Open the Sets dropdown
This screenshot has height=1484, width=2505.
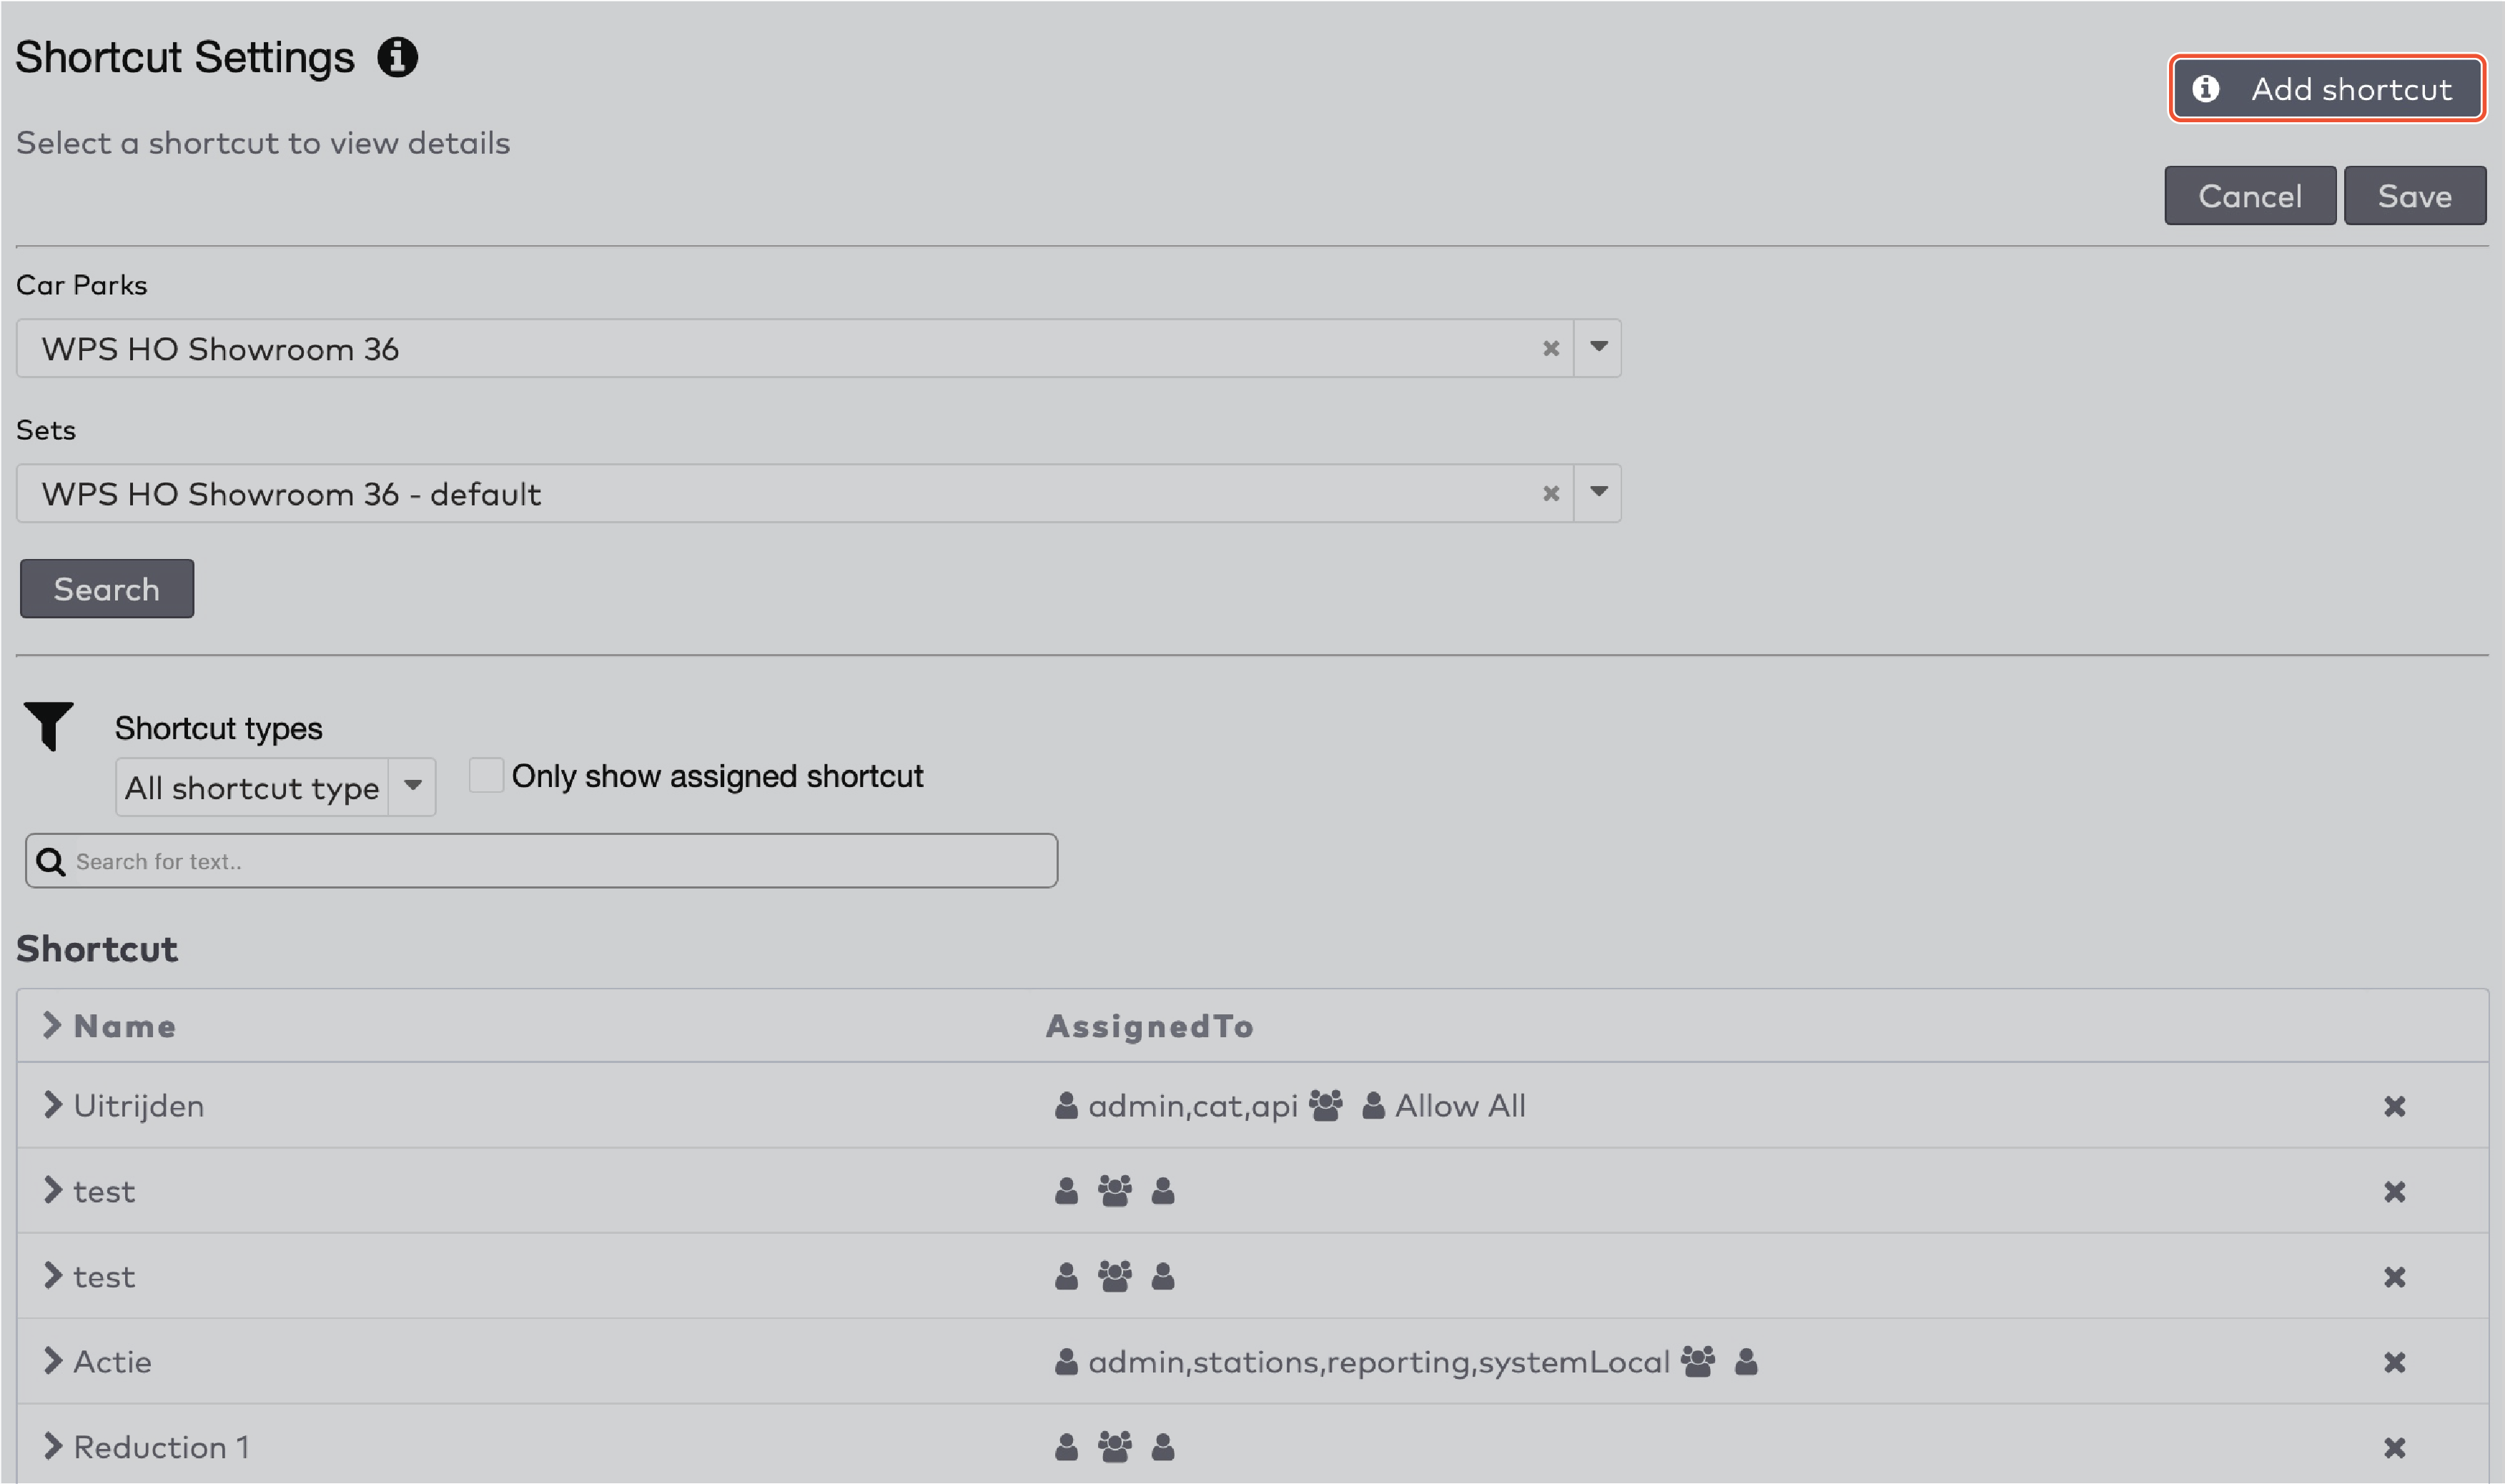tap(1597, 492)
